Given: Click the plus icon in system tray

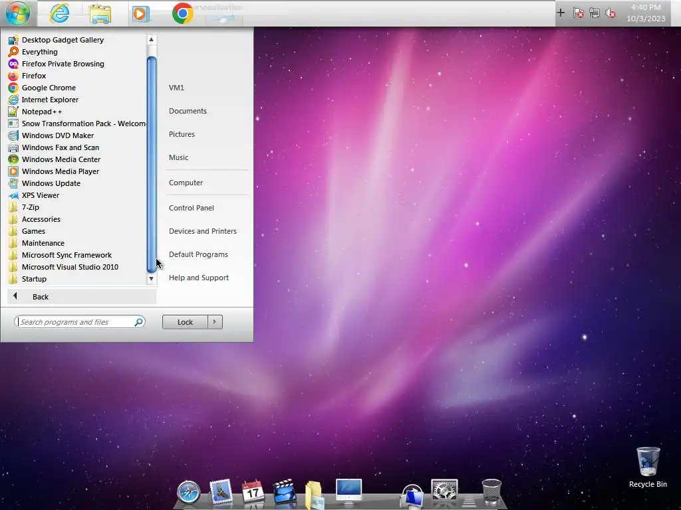Looking at the screenshot, I should pos(561,13).
